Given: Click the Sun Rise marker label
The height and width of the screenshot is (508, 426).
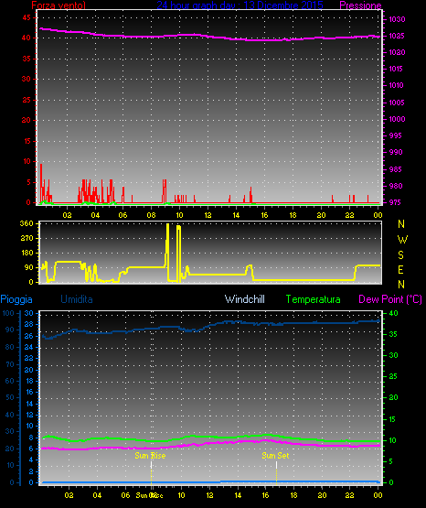Looking at the screenshot, I should (x=150, y=456).
